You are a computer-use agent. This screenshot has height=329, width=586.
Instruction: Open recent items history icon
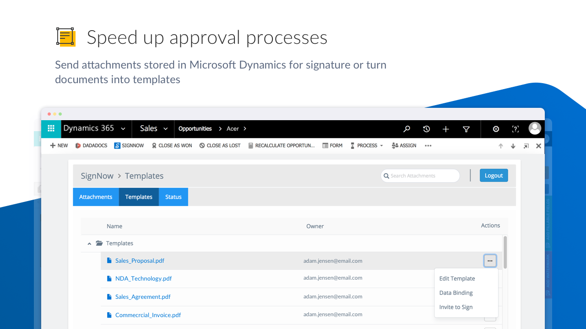point(426,129)
